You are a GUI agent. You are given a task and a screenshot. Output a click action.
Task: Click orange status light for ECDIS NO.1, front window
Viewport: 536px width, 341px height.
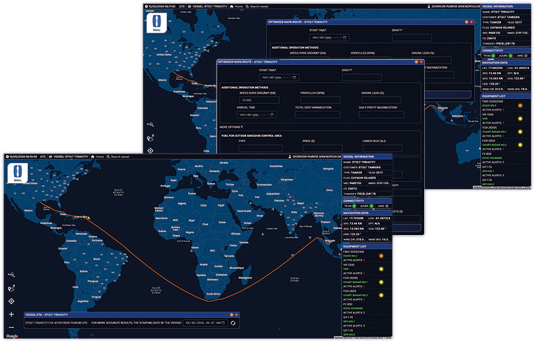381,256
